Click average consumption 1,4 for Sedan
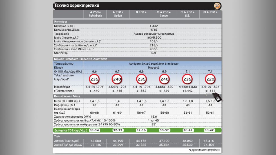The image size is (276, 155). pos(117,101)
